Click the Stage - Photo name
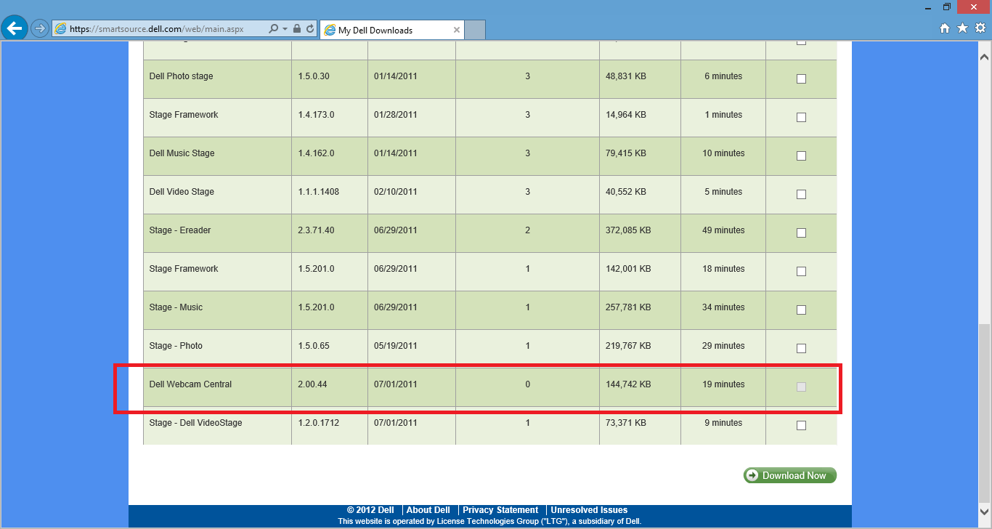This screenshot has height=529, width=992. (x=176, y=346)
